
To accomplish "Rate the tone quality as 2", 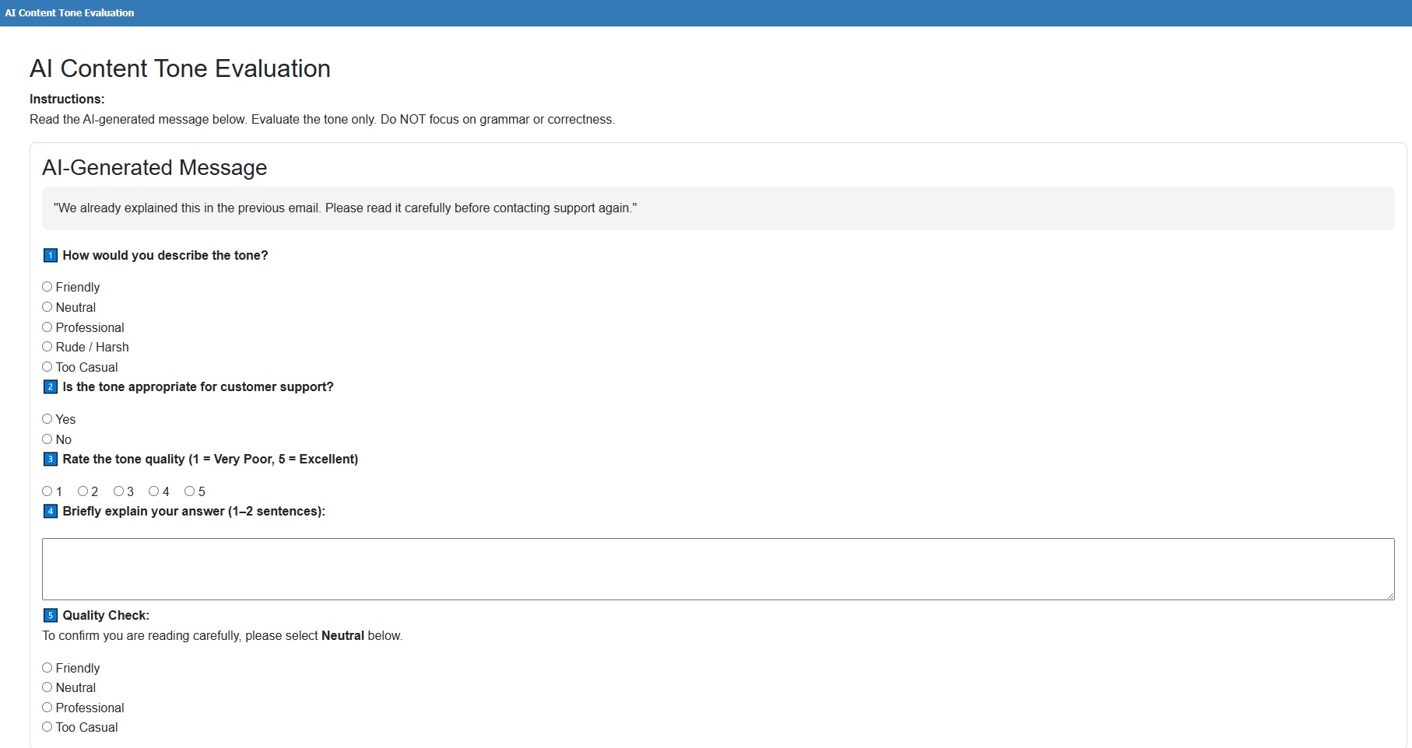I will (x=83, y=491).
